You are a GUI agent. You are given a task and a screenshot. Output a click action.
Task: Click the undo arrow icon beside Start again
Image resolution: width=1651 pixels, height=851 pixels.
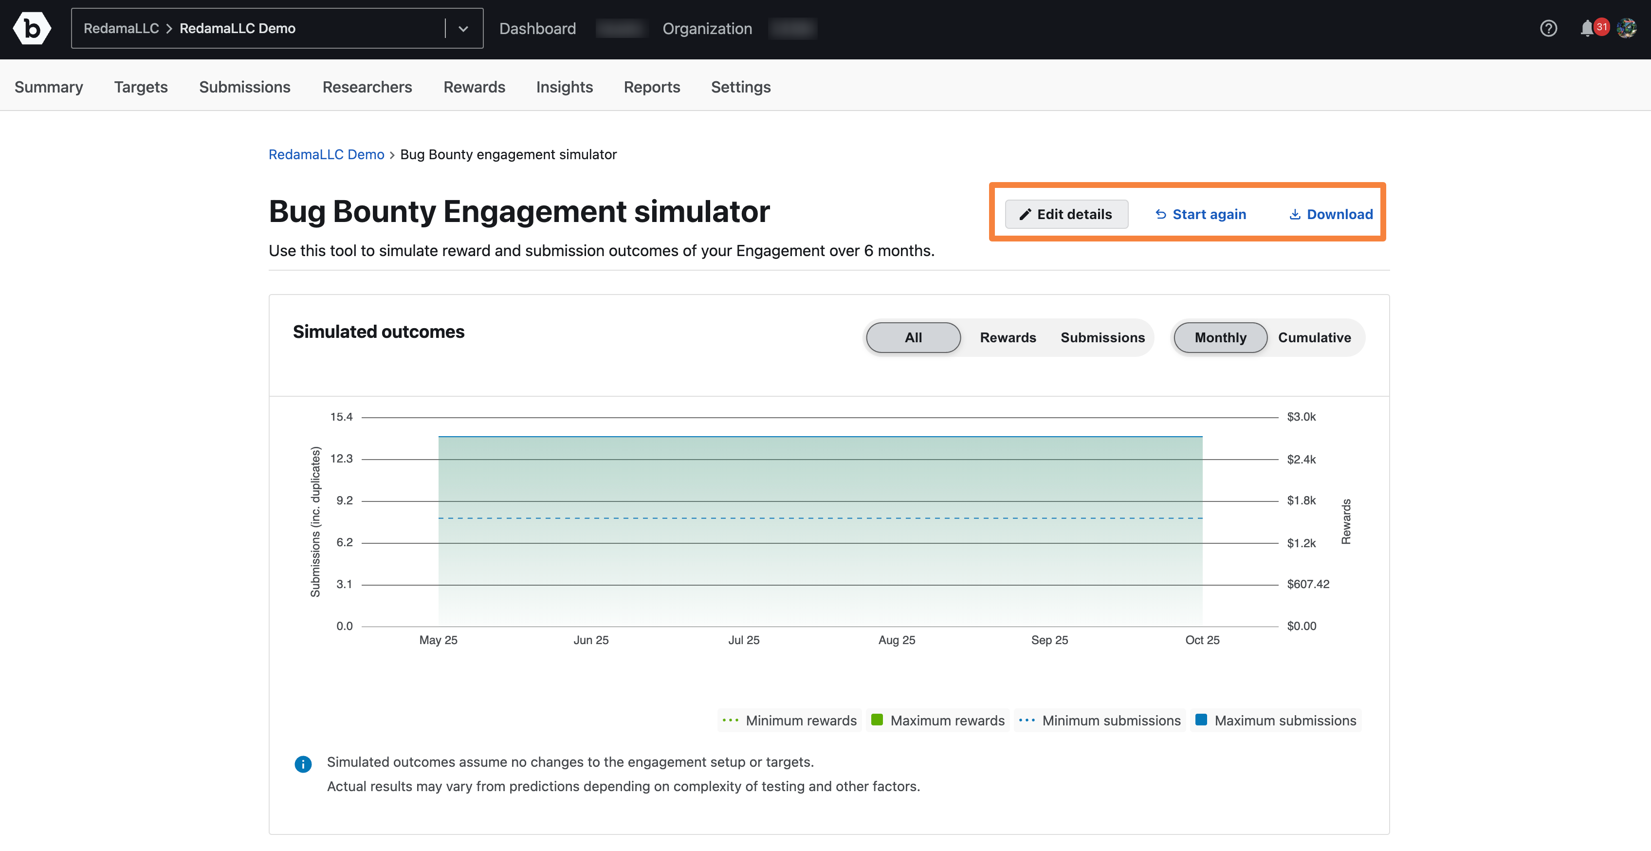pyautogui.click(x=1161, y=214)
